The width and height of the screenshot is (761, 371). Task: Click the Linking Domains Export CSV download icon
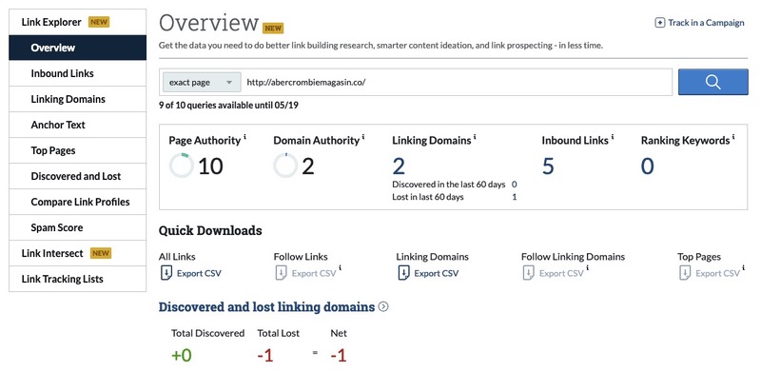click(403, 273)
